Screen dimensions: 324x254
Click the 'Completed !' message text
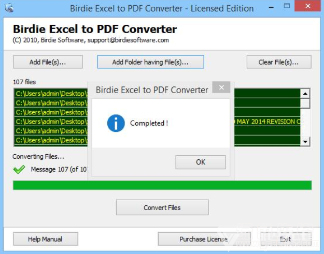(149, 123)
